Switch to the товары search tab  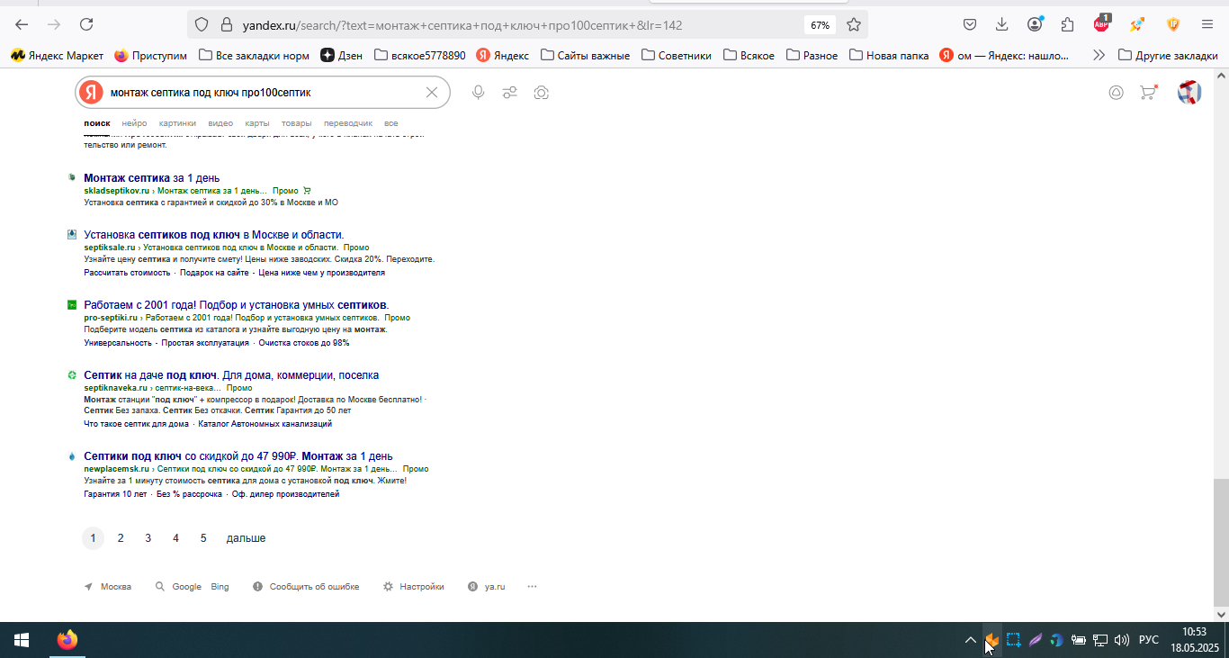(x=296, y=122)
